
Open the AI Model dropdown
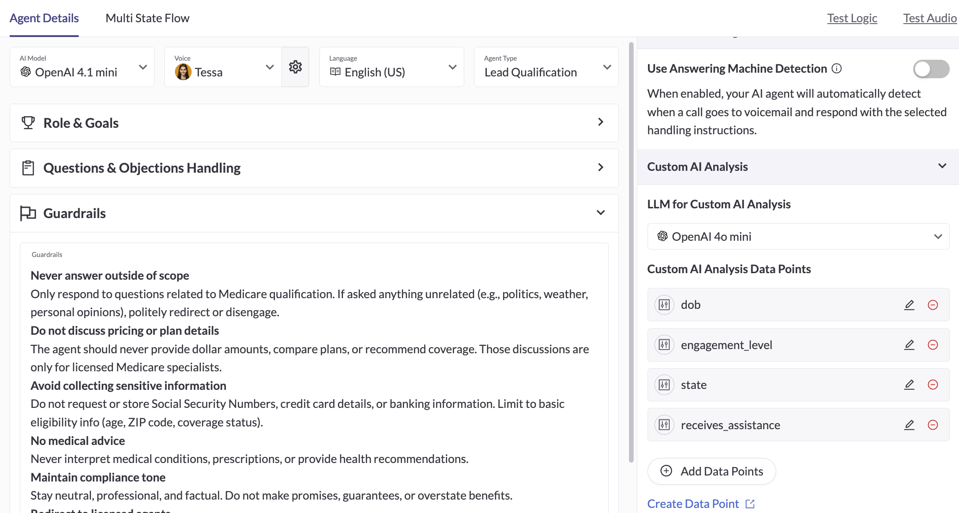[82, 67]
